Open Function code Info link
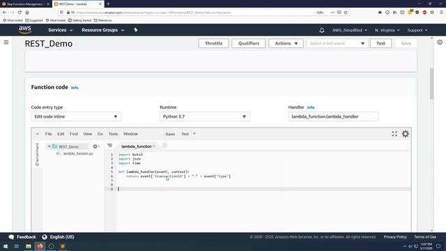Screen dimensions: 446x251 click(75, 88)
